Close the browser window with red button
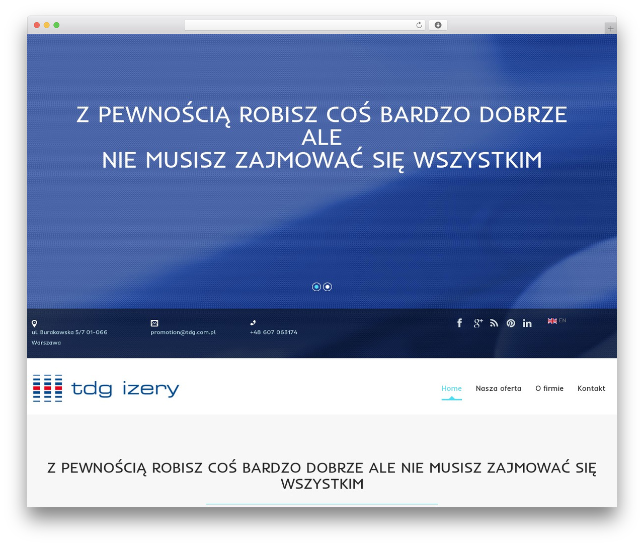This screenshot has height=546, width=644. (37, 25)
